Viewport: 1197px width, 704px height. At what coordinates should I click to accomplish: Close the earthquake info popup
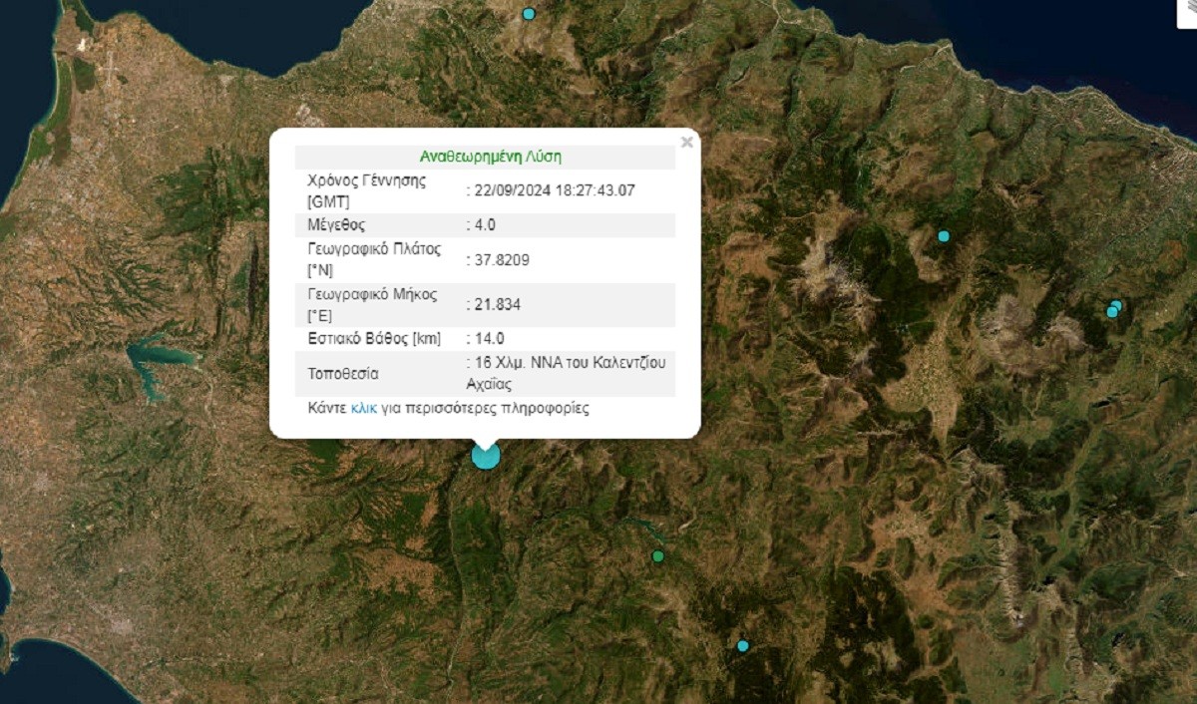tap(686, 143)
